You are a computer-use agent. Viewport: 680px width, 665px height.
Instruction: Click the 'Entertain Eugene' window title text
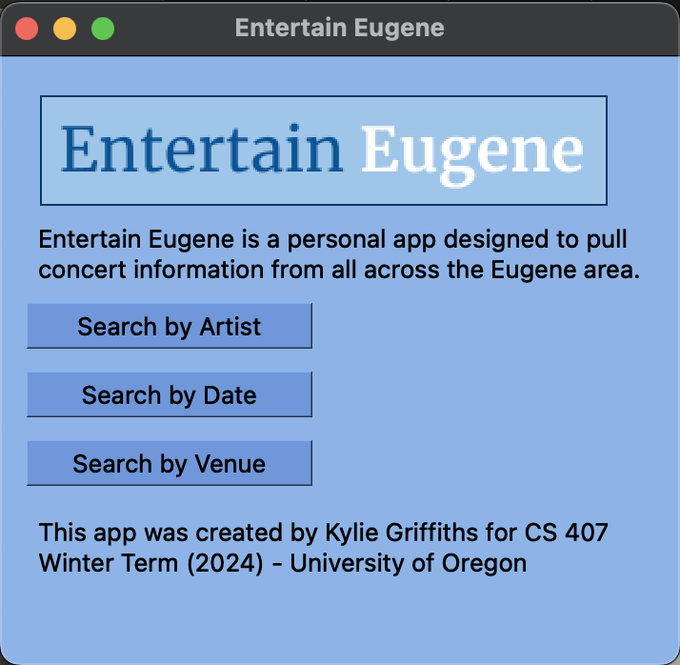tap(340, 29)
